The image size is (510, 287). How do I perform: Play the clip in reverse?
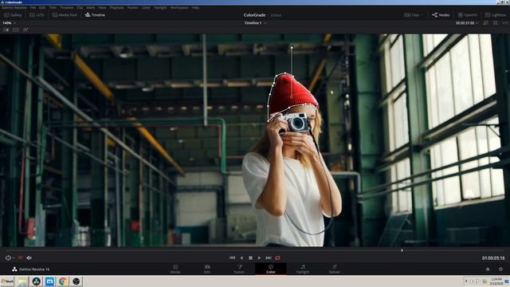coord(241,258)
